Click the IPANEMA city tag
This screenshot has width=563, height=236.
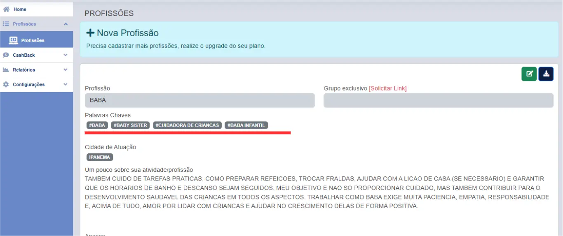tap(100, 157)
